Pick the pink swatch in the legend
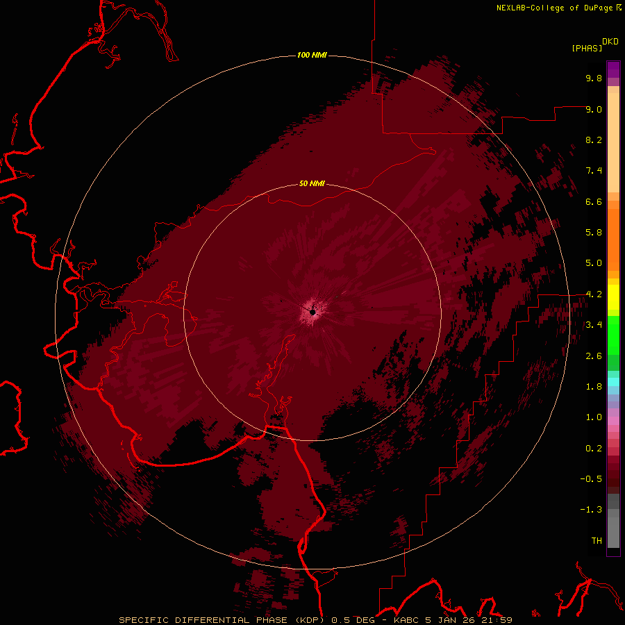 (613, 421)
